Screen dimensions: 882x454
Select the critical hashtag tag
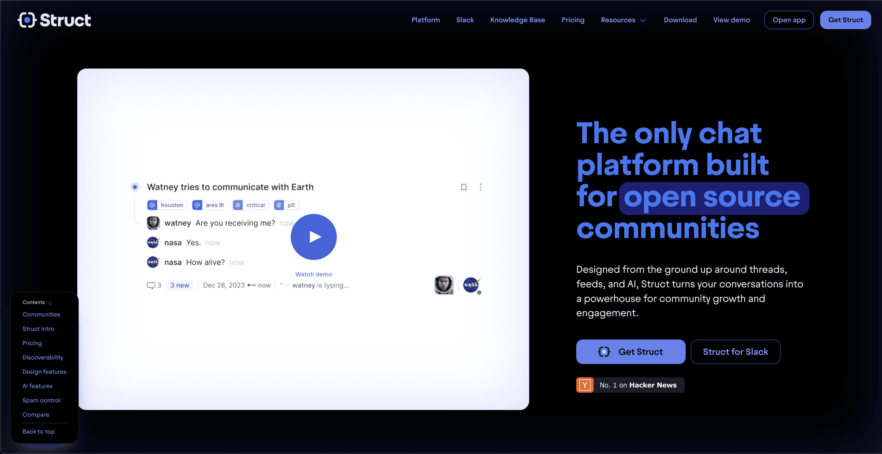pos(251,205)
